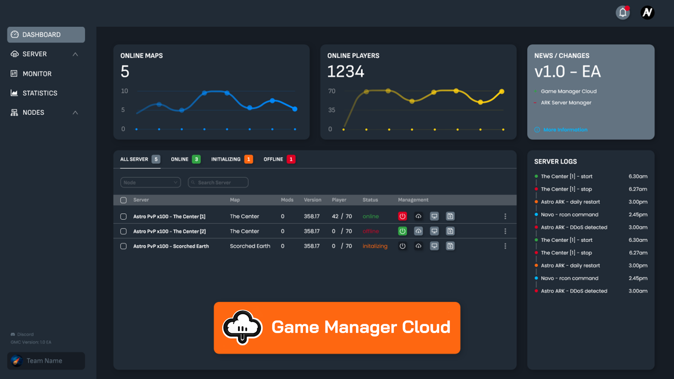The image size is (674, 379).
Task: Open the Node dropdown filter
Action: (x=150, y=182)
